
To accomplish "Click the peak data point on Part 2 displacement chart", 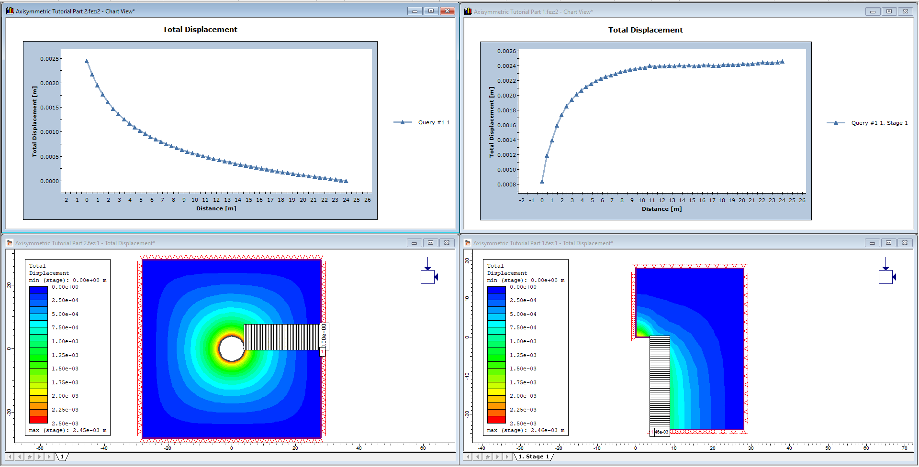I will pyautogui.click(x=87, y=61).
